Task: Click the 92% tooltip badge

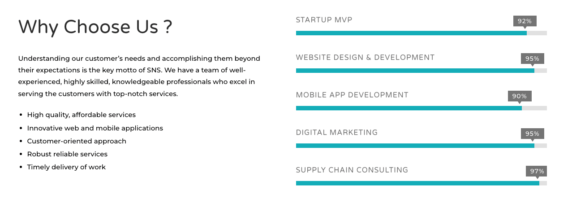Action: click(525, 21)
